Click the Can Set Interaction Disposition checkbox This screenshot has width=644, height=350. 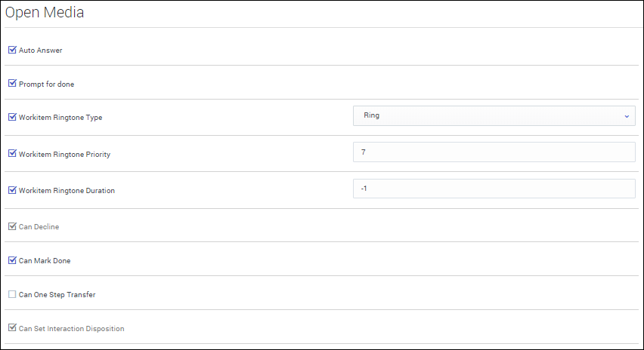click(12, 328)
